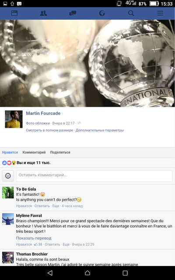Select Комментарий action tab

pos(34,152)
